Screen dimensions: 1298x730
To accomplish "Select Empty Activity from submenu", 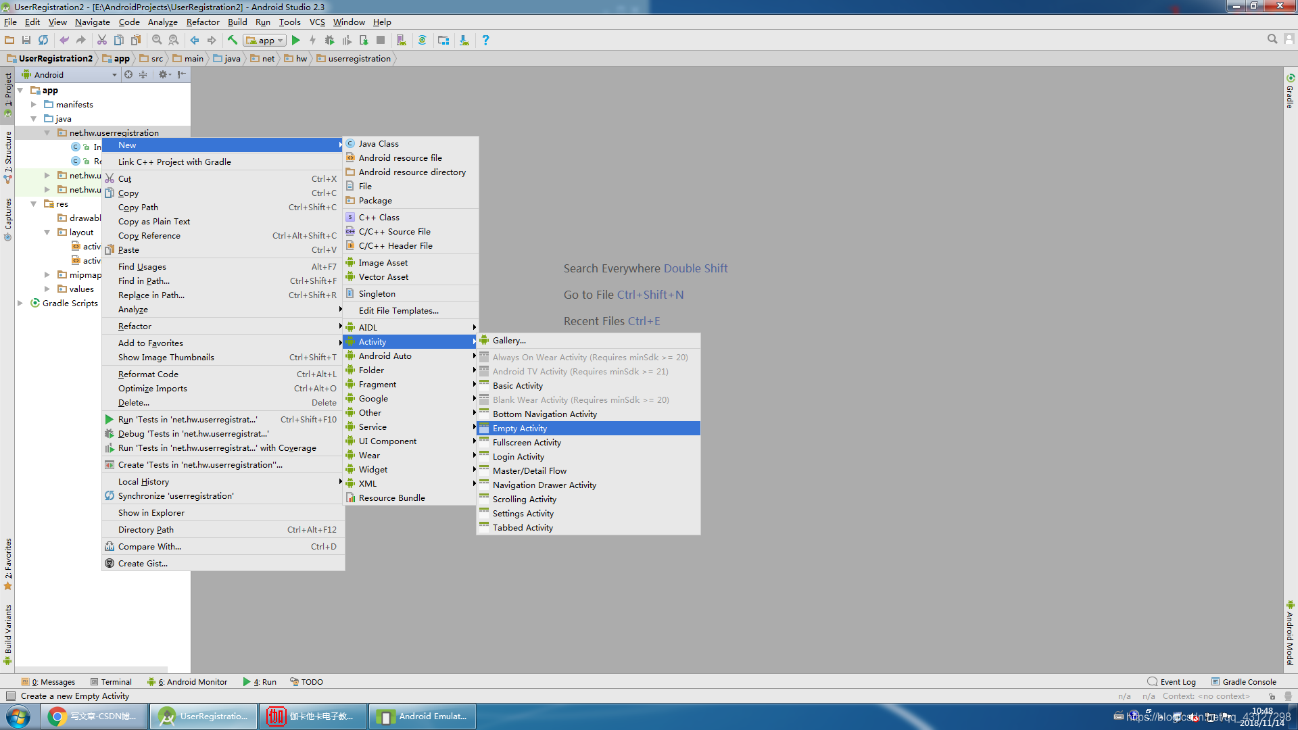I will pyautogui.click(x=588, y=428).
